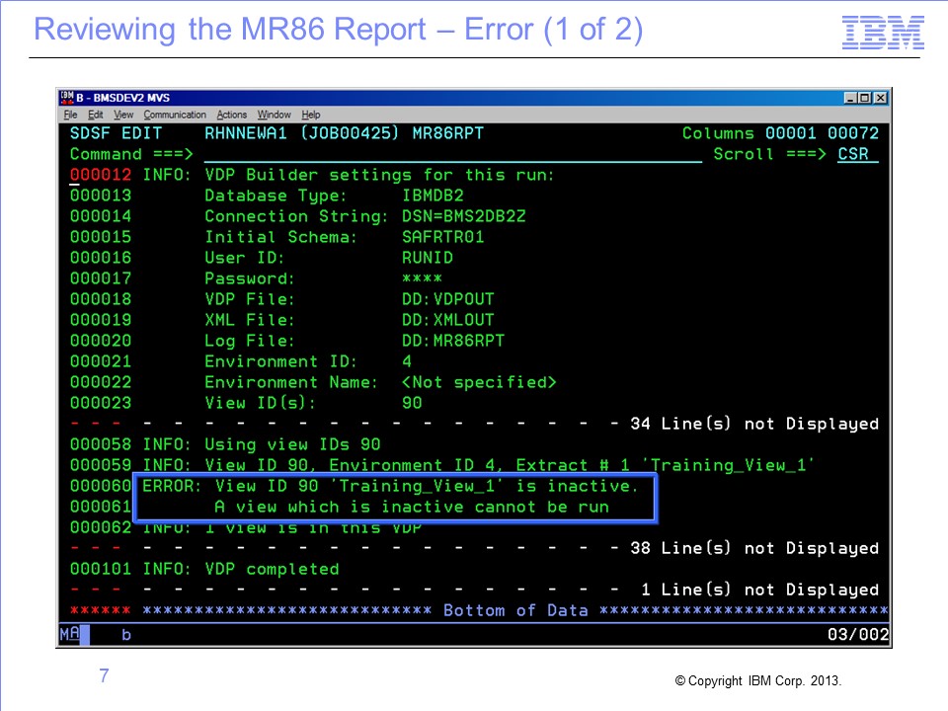Image resolution: width=948 pixels, height=711 pixels.
Task: Click the 34 Line(s) not Displayed row
Action: (474, 424)
